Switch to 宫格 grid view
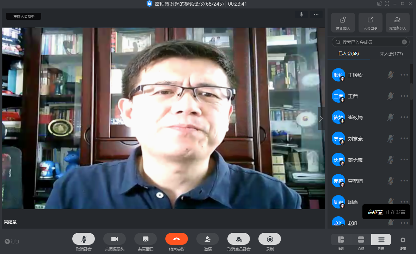The image size is (416, 254). click(361, 240)
